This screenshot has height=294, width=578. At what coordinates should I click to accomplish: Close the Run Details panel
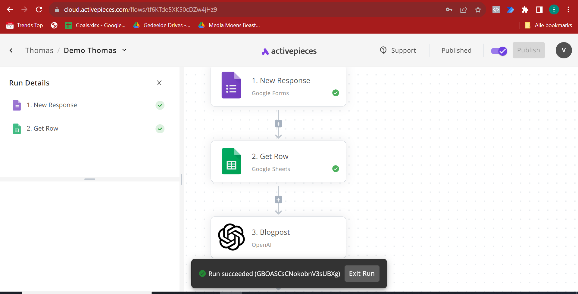pyautogui.click(x=159, y=83)
